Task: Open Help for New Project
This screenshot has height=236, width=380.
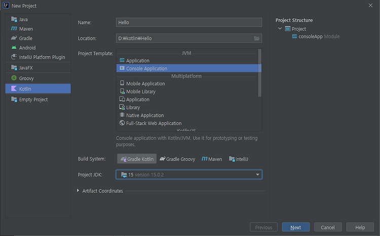Action: tap(360, 227)
